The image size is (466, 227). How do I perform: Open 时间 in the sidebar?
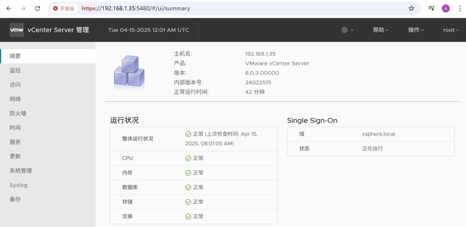[48, 128]
